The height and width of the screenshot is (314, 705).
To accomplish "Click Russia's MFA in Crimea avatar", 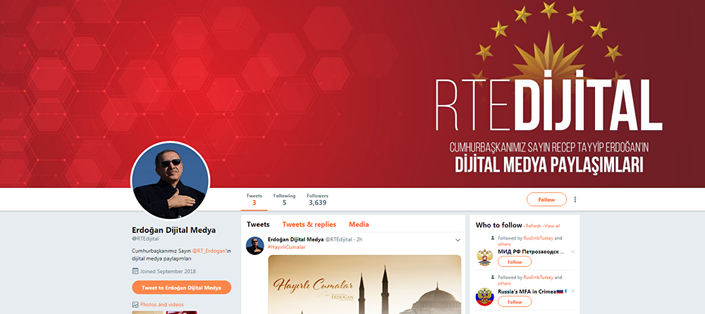I will 485,297.
